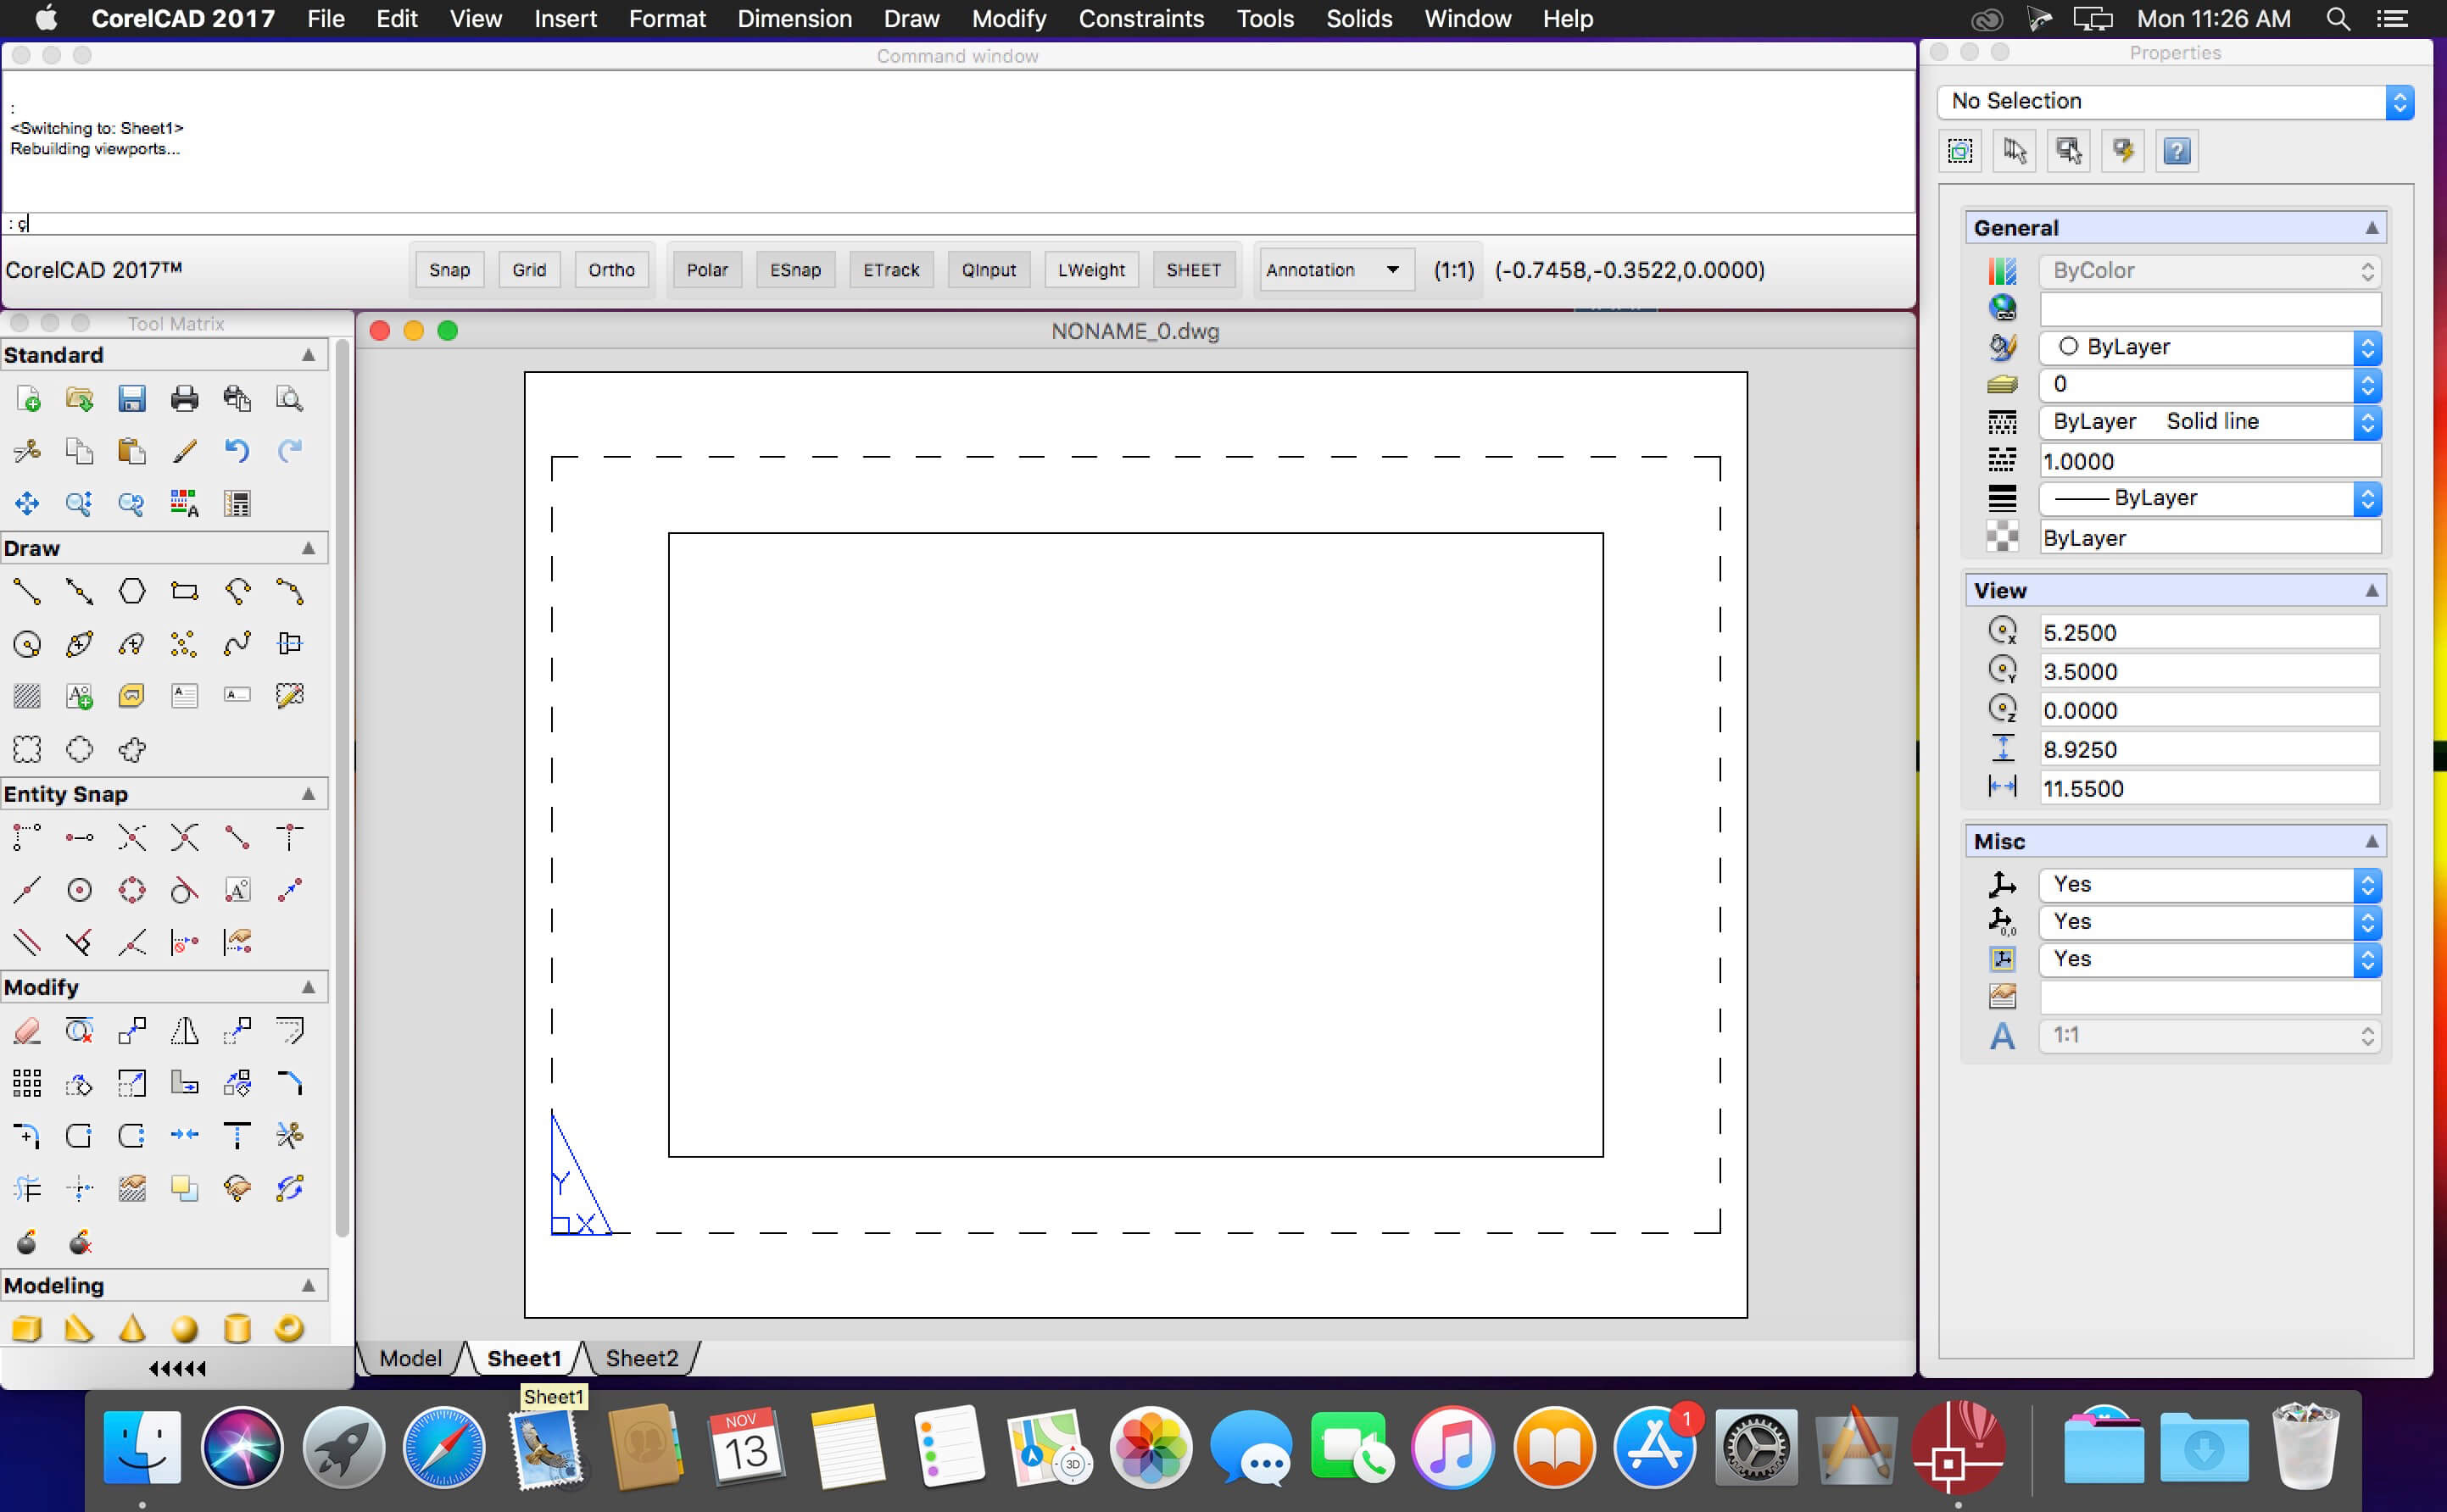Click the Save (floppy disk) icon
The width and height of the screenshot is (2447, 1512).
(x=132, y=399)
